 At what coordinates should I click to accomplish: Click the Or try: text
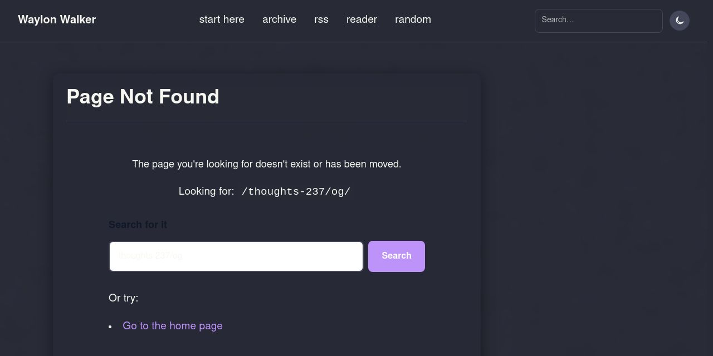click(x=124, y=298)
